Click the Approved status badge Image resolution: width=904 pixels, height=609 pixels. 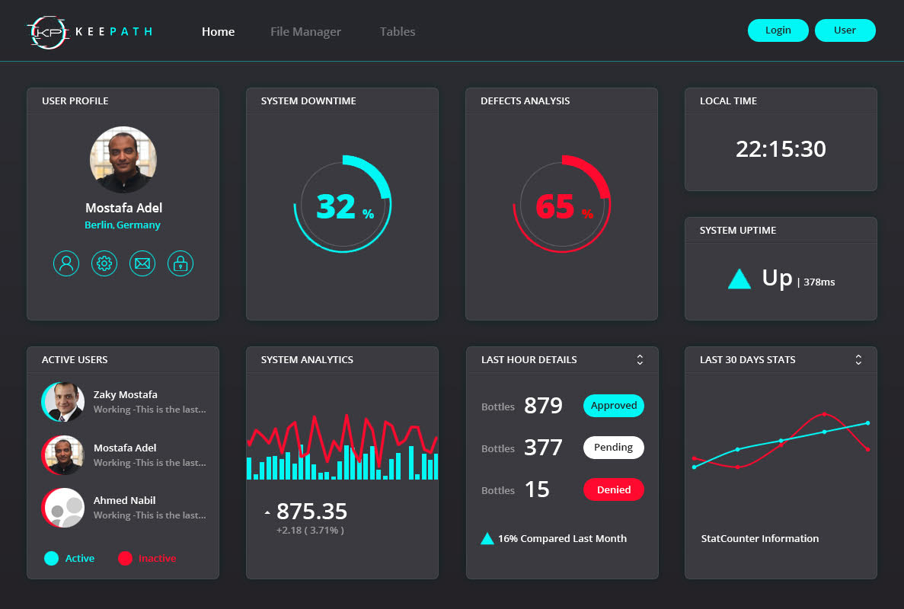point(613,406)
